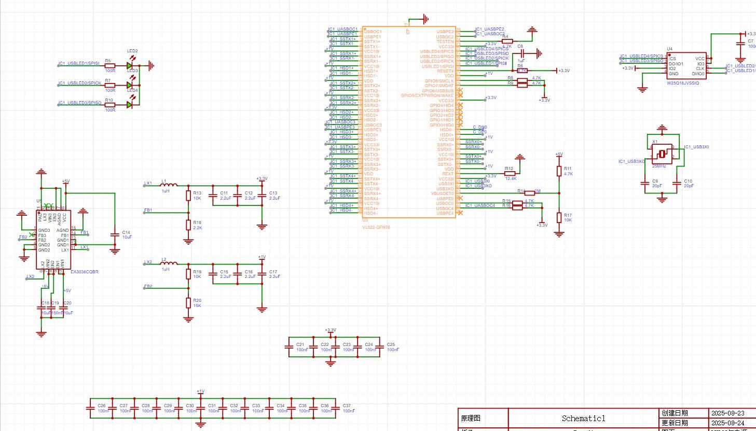Select the R17 10K resistor symbol
This screenshot has height=431, width=756.
click(559, 217)
